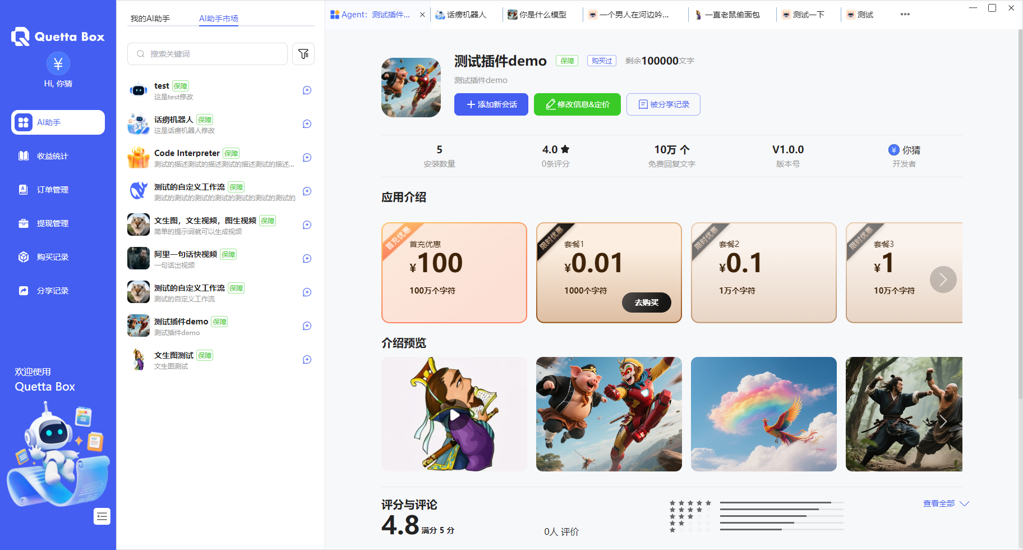Click the 文生图测试 character icon
1023x550 pixels.
point(139,360)
